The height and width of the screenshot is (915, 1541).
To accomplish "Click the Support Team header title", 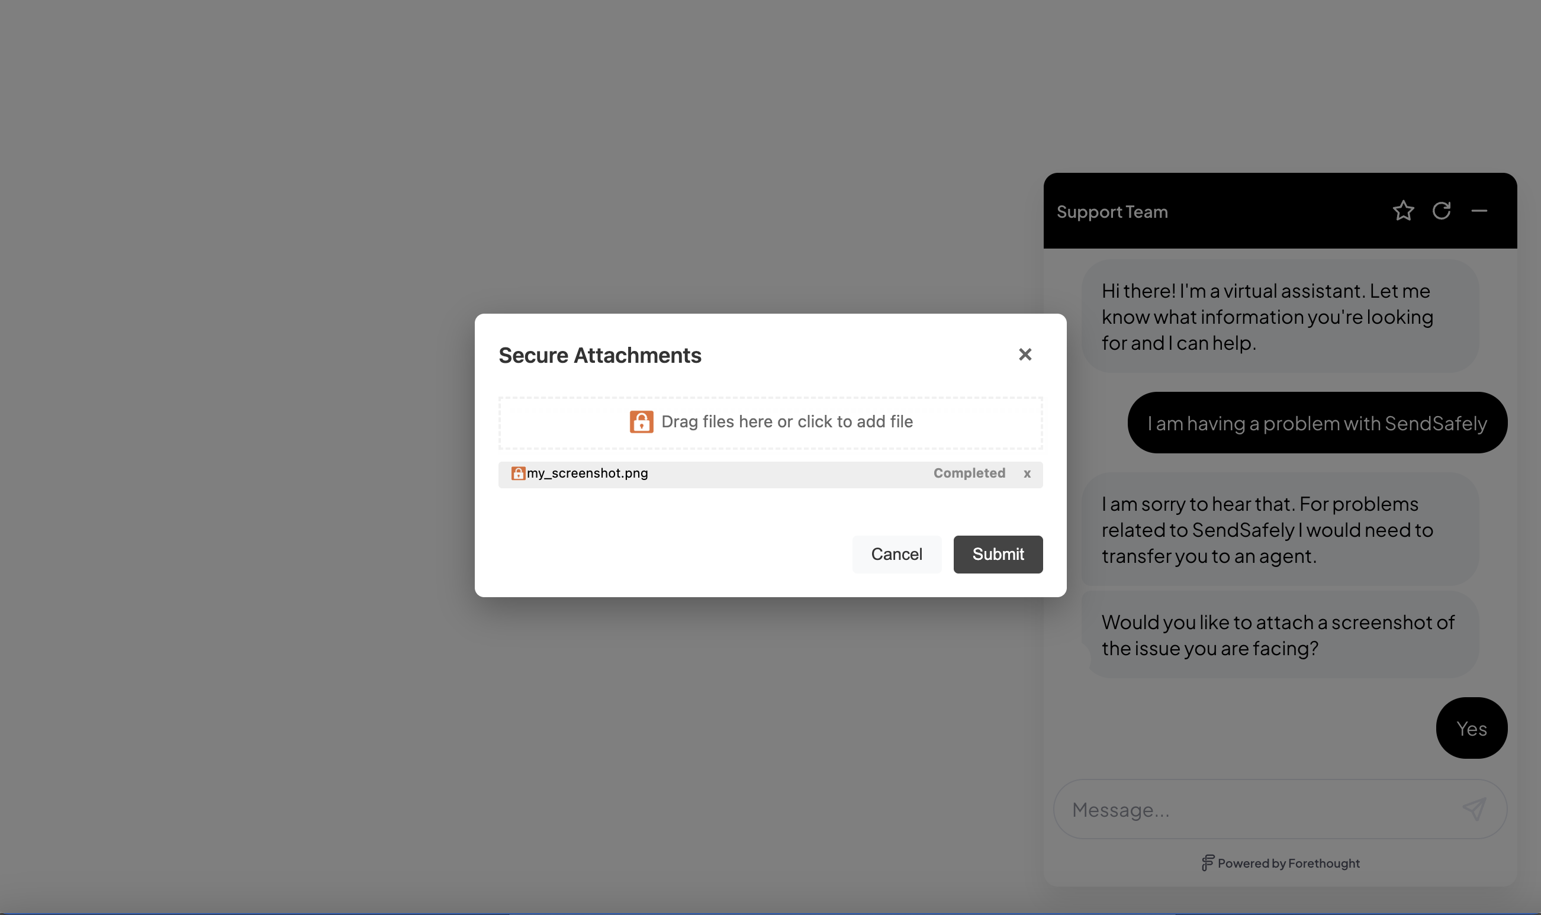I will 1112,211.
